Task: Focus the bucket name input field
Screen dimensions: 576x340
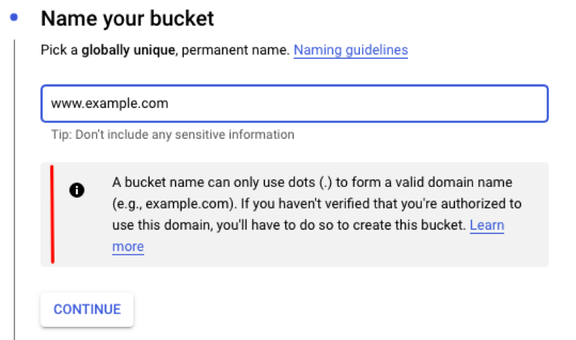Action: pos(294,103)
